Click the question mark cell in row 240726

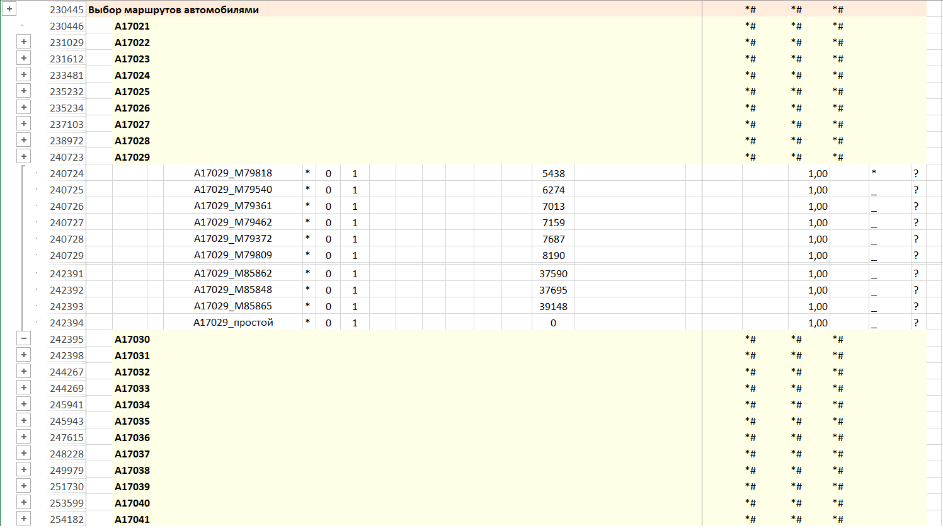[x=916, y=206]
